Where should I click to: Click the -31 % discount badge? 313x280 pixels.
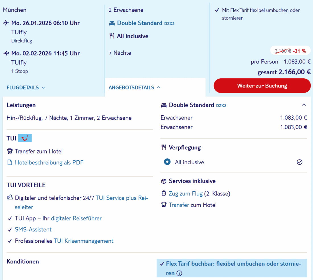299,51
